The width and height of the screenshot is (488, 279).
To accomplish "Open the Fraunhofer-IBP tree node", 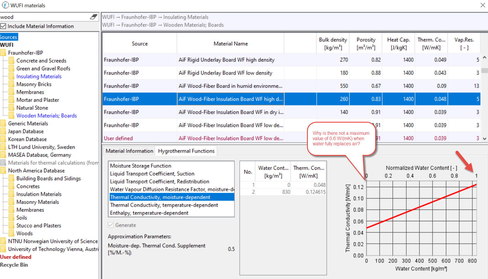I will (x=25, y=53).
